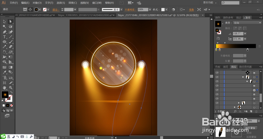Set paint mode to None (red slash)
This screenshot has height=139, width=263.
(12, 105)
